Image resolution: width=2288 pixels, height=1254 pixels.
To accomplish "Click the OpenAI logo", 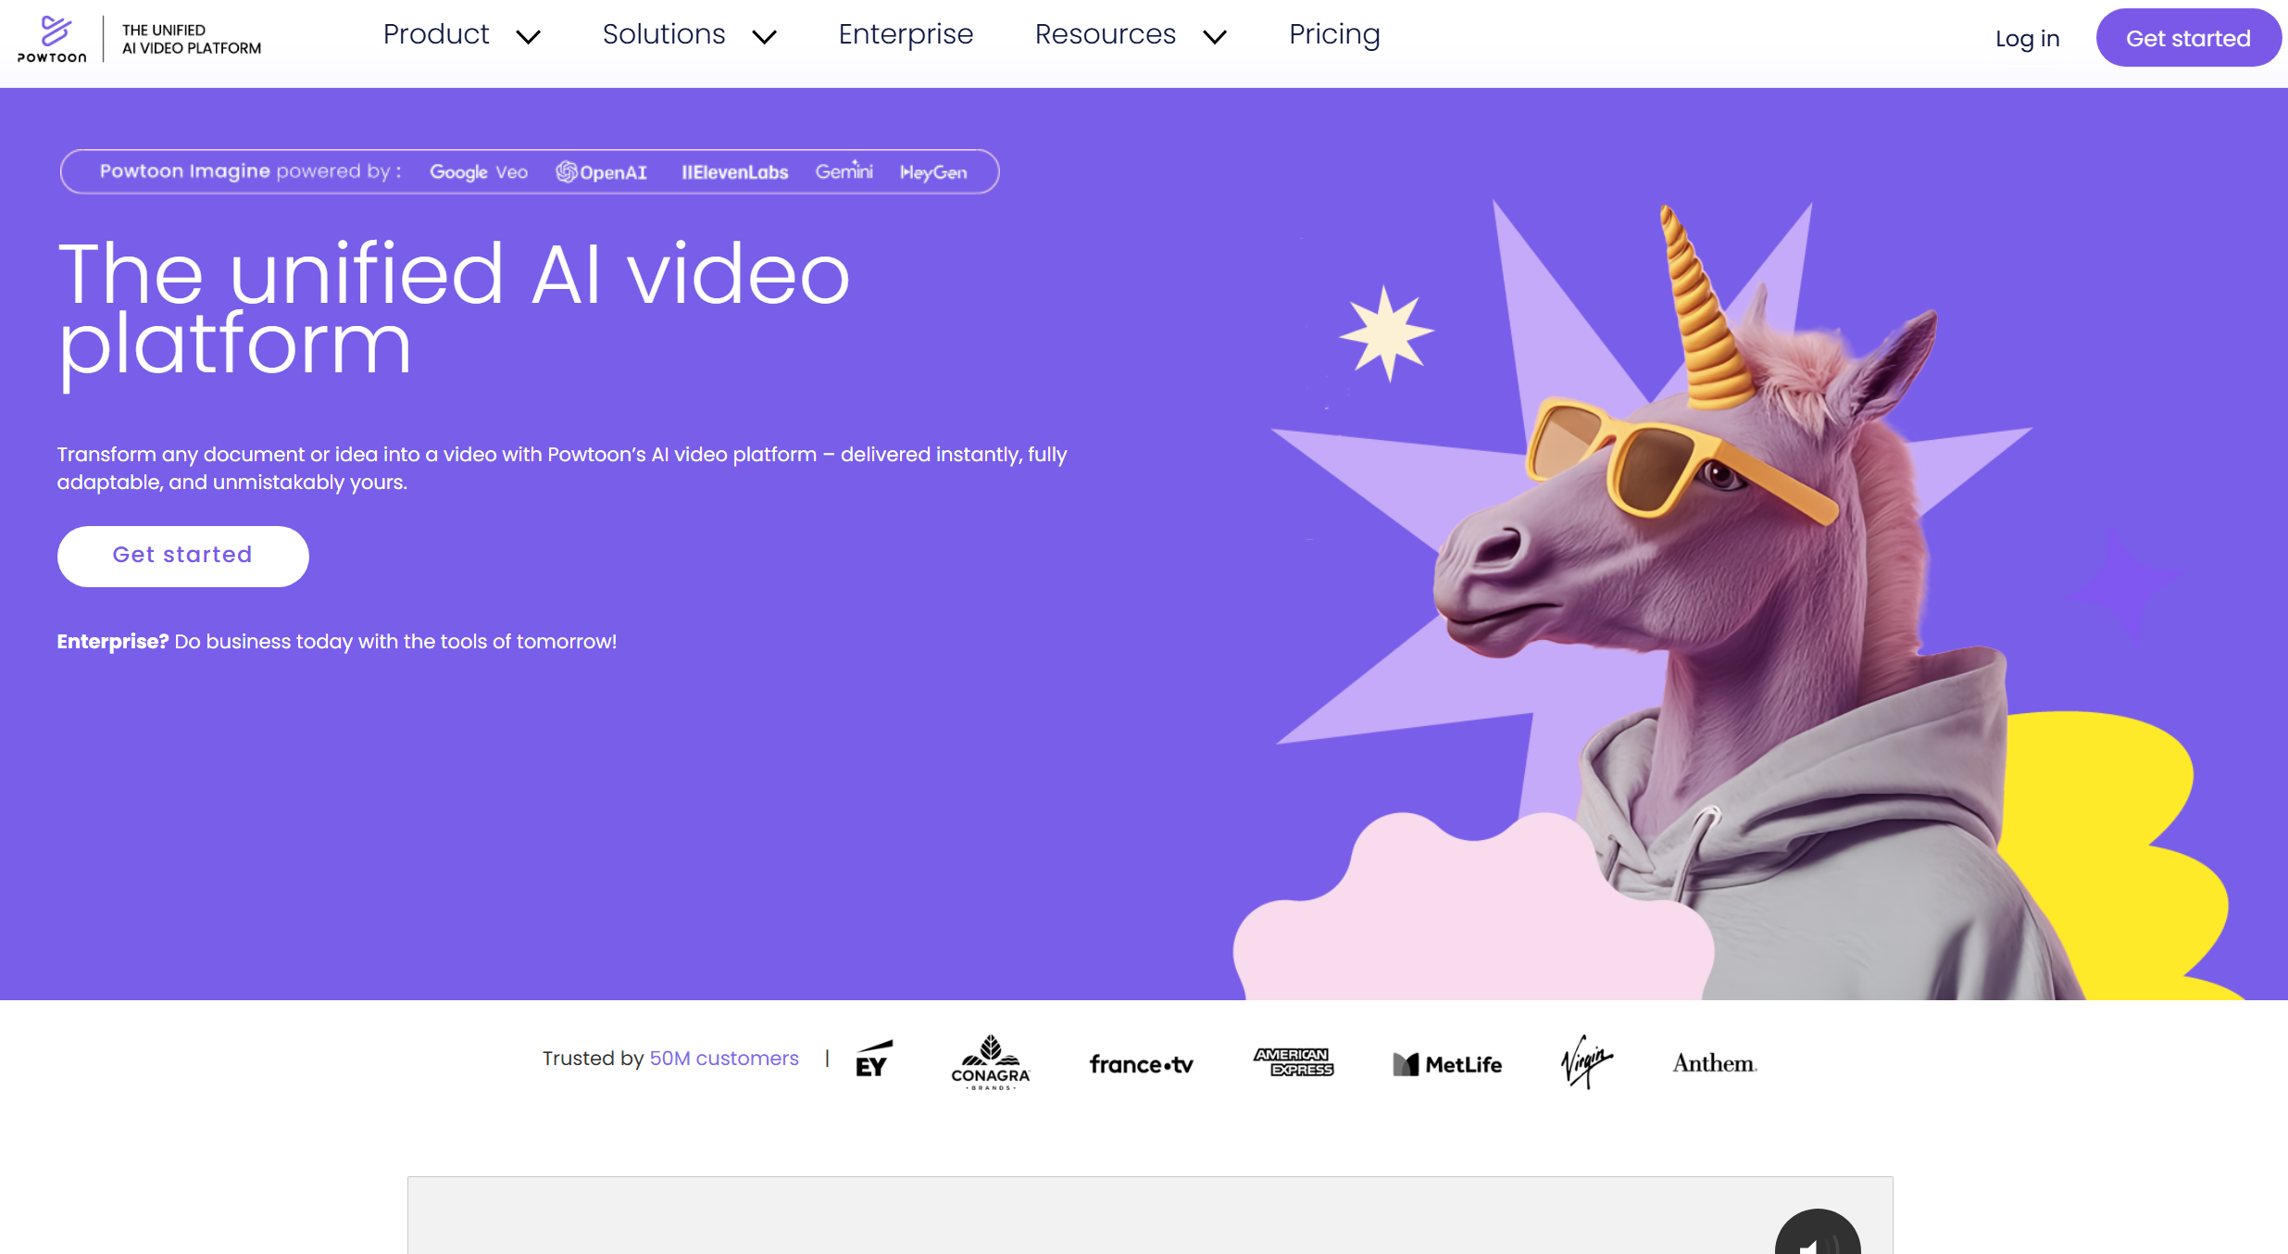I will pyautogui.click(x=601, y=172).
